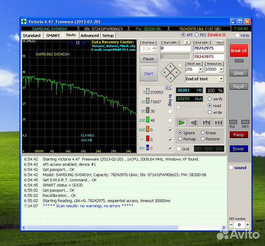Image resolution: width=265 pixels, height=246 pixels.
Task: Click the down arrow on navigation diamond
Action: click(171, 78)
